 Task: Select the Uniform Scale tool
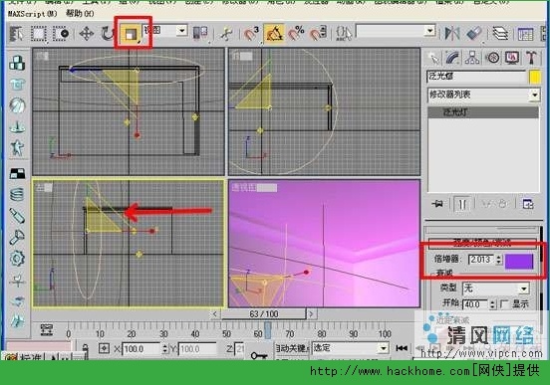coord(132,34)
